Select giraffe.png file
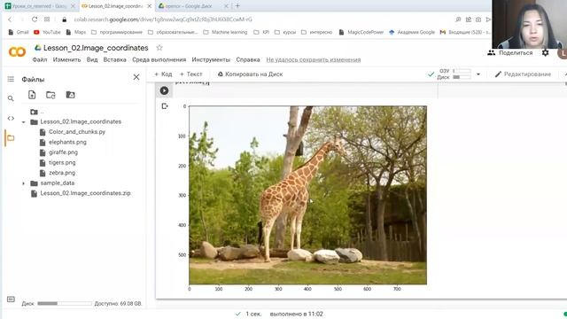This screenshot has height=319, width=567. click(x=63, y=152)
